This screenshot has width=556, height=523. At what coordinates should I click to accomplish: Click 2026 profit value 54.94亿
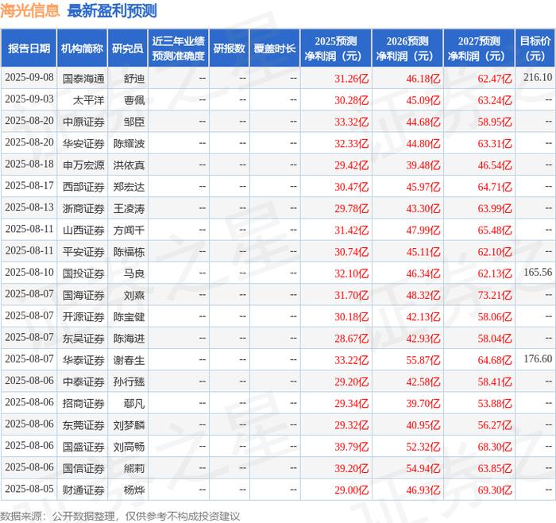point(423,468)
